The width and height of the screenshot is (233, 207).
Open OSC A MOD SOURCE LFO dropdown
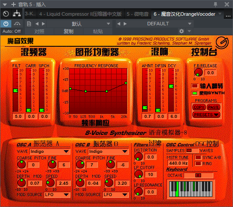click(x=57, y=195)
